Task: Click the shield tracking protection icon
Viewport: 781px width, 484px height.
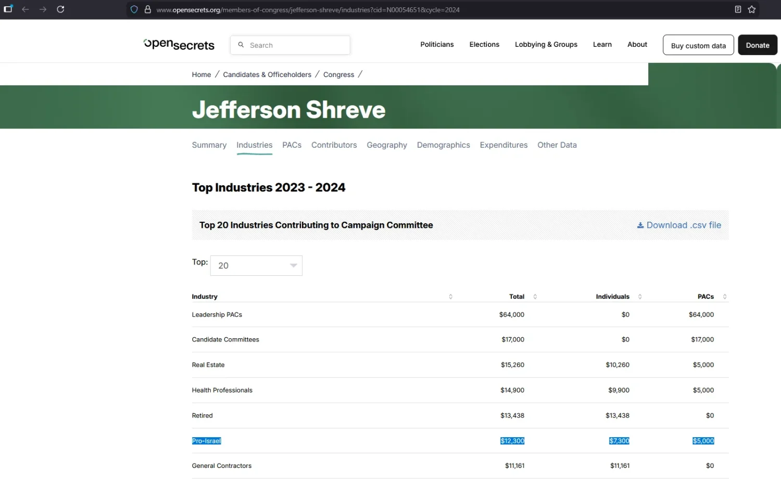Action: [x=134, y=9]
